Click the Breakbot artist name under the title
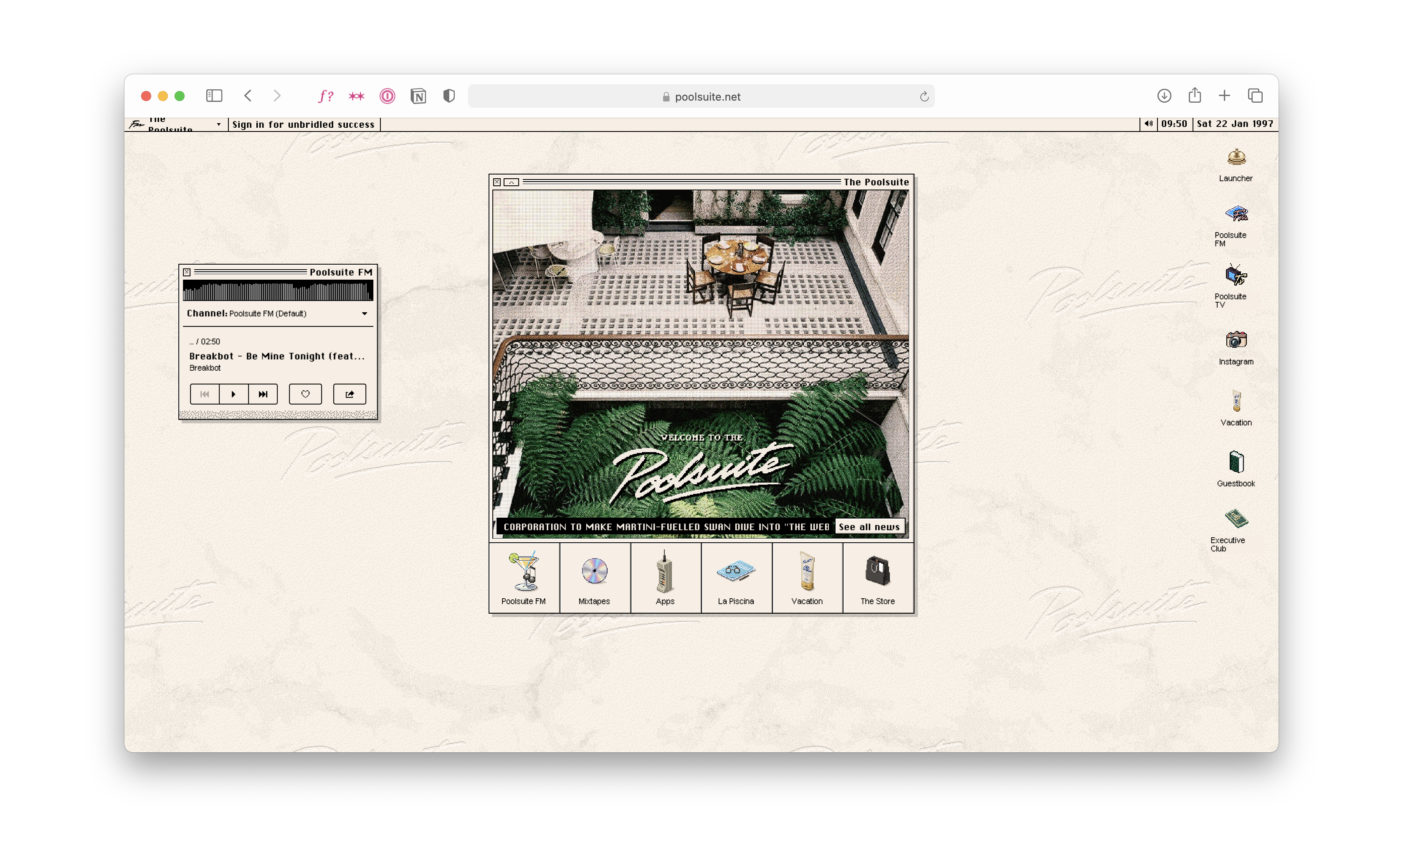Viewport: 1403px width, 855px height. tap(205, 368)
